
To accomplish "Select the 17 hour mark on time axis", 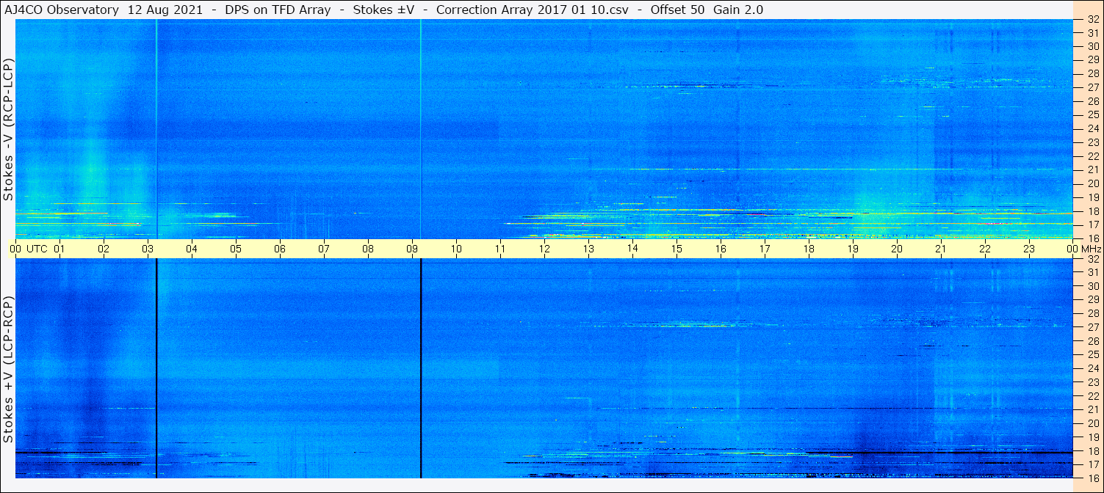I will coord(765,249).
